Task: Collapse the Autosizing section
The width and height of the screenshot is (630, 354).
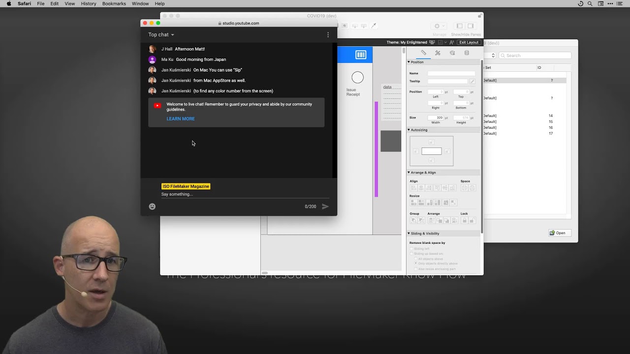Action: [409, 130]
